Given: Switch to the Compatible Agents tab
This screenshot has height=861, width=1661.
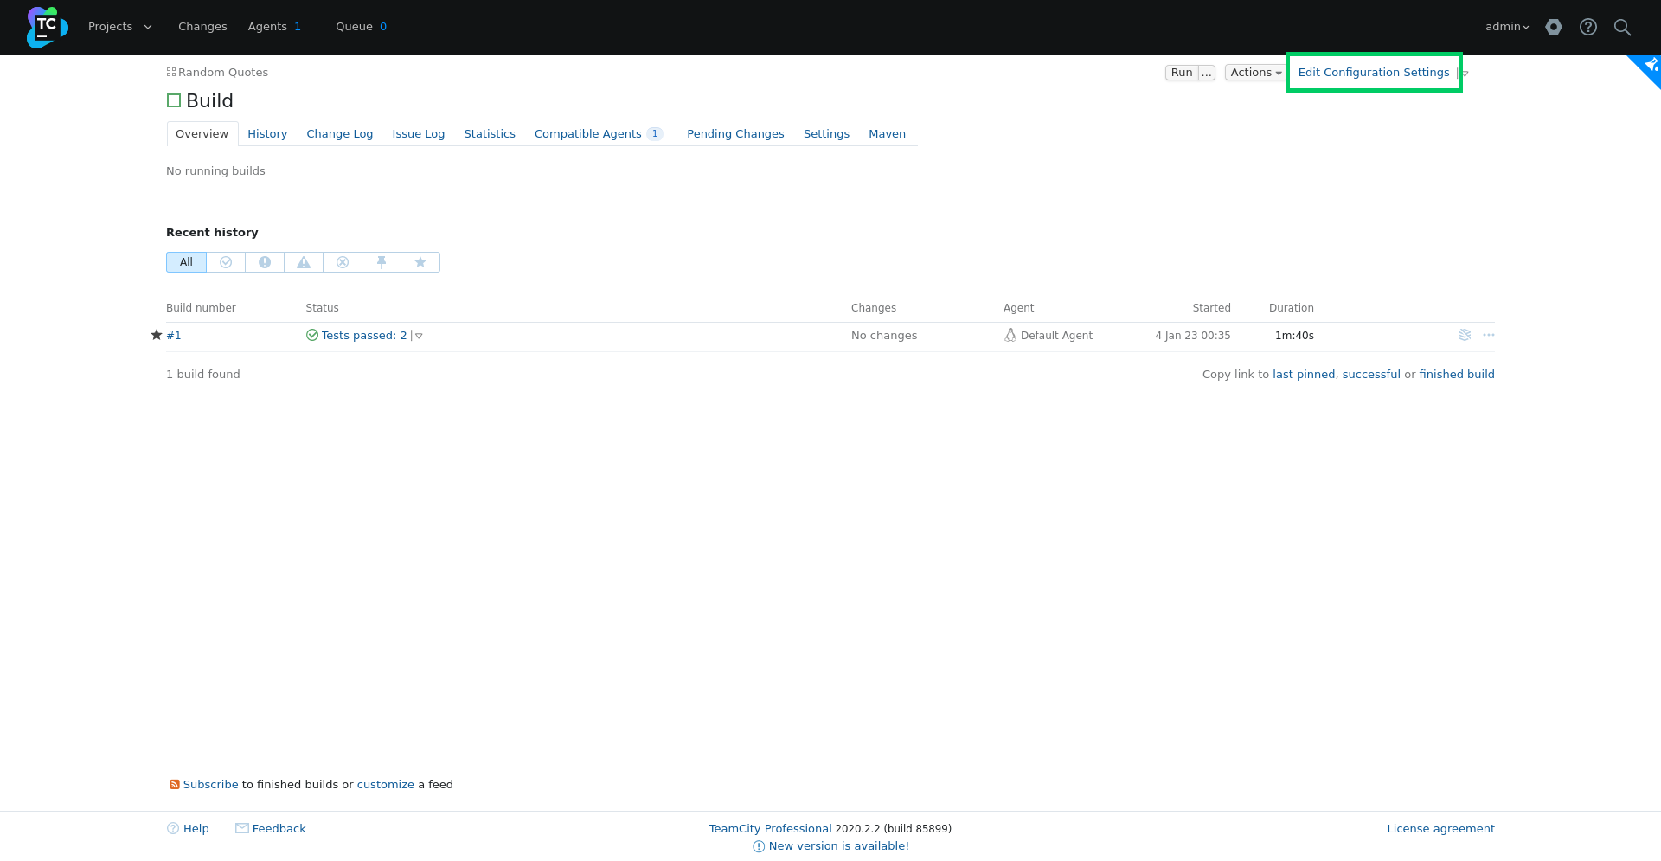Looking at the screenshot, I should 599,134.
